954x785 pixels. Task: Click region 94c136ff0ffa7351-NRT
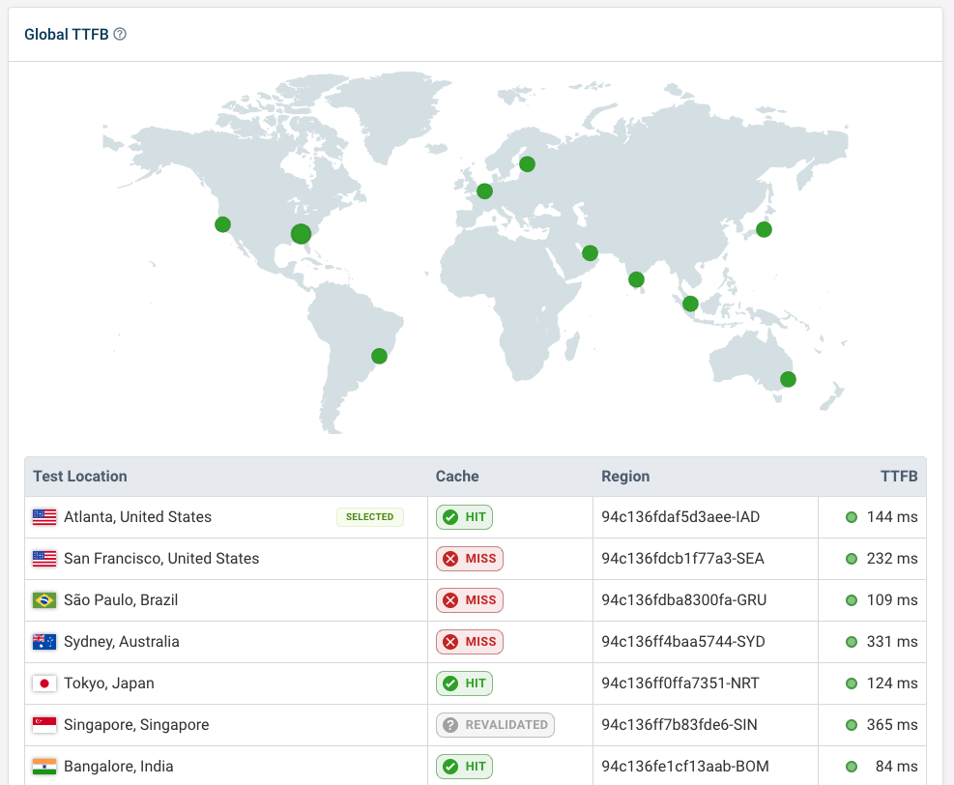coord(680,683)
